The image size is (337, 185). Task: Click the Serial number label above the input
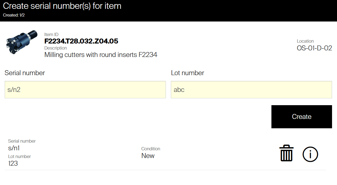(x=25, y=73)
